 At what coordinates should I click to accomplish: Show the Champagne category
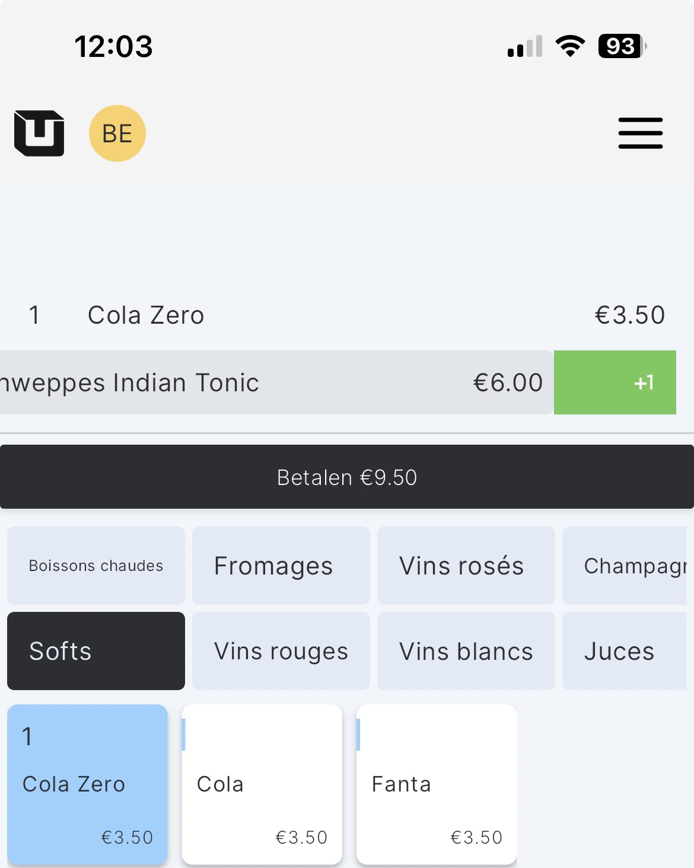point(628,566)
